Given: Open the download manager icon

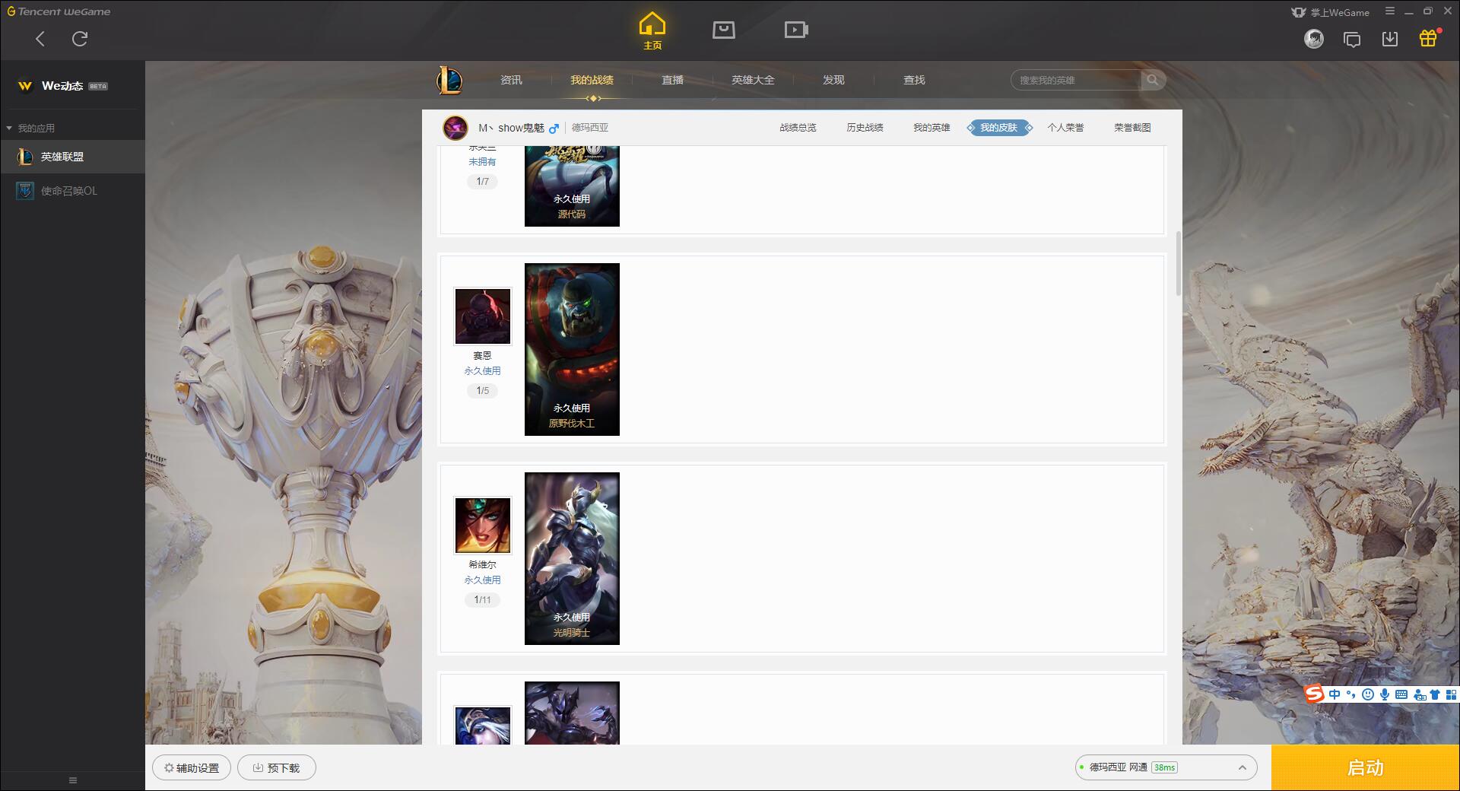Looking at the screenshot, I should coord(1390,39).
